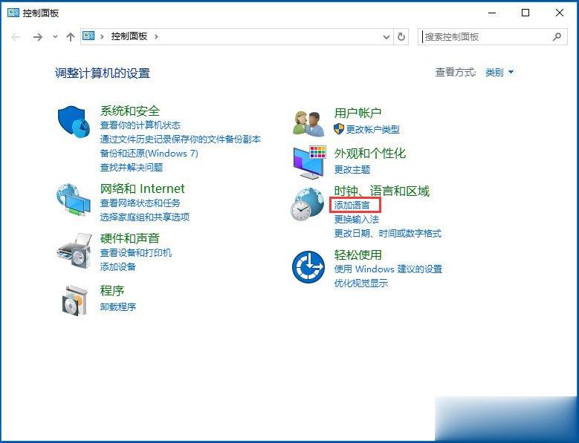Open the 类别 view-by dropdown

499,72
